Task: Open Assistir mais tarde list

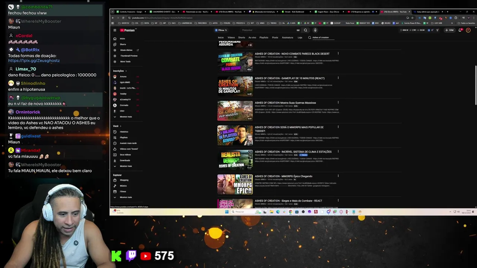Action: pyautogui.click(x=128, y=143)
